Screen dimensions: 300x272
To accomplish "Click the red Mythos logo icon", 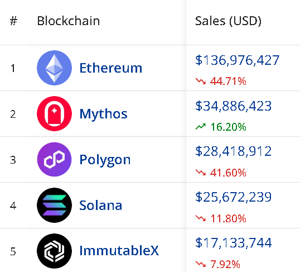I will click(54, 114).
